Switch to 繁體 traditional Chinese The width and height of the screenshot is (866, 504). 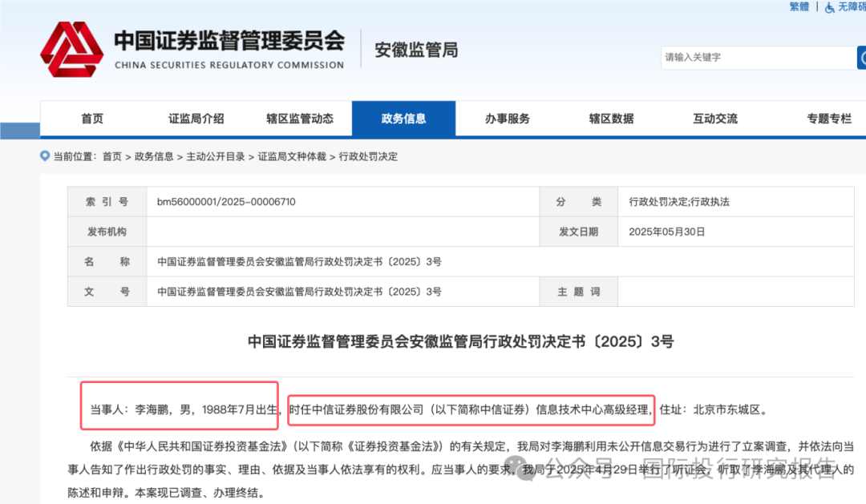[x=799, y=6]
